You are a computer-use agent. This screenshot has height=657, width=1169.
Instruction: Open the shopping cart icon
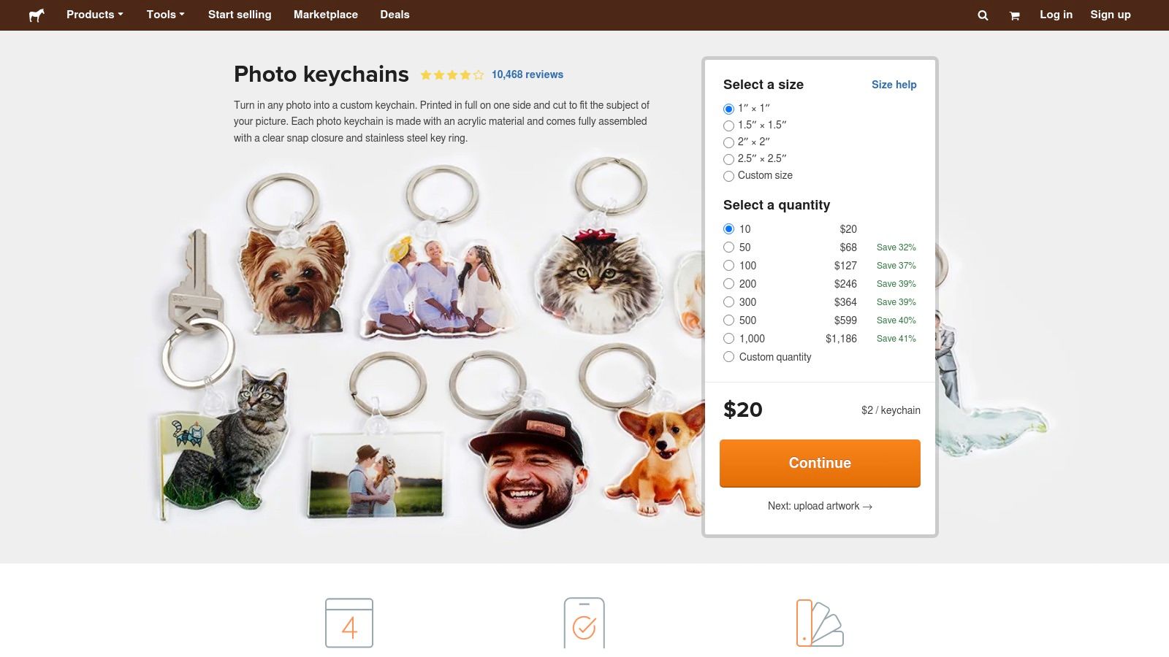click(1014, 15)
